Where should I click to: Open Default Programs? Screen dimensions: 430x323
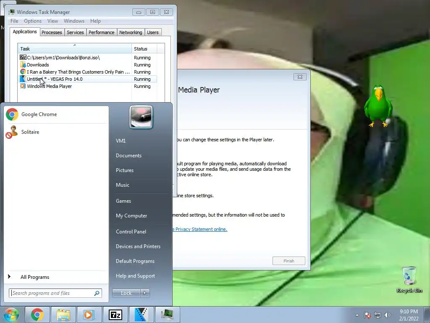(135, 261)
